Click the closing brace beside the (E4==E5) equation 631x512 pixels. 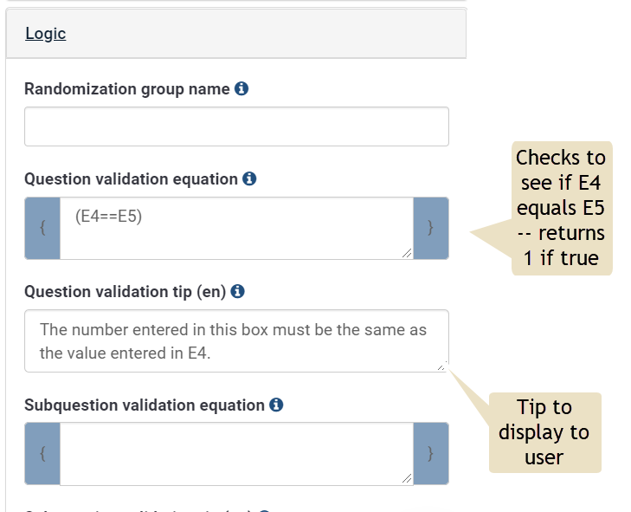(431, 228)
